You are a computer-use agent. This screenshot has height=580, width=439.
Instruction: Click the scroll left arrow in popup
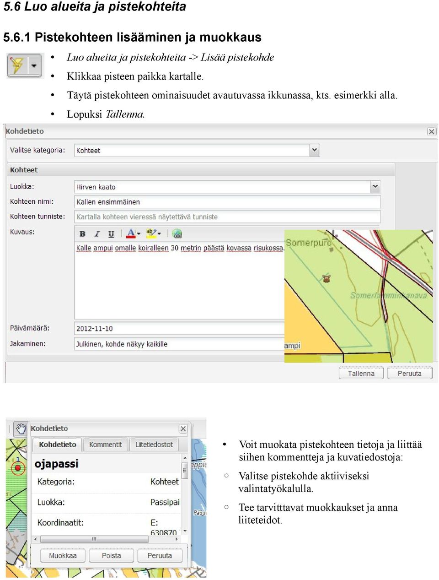coord(35,539)
